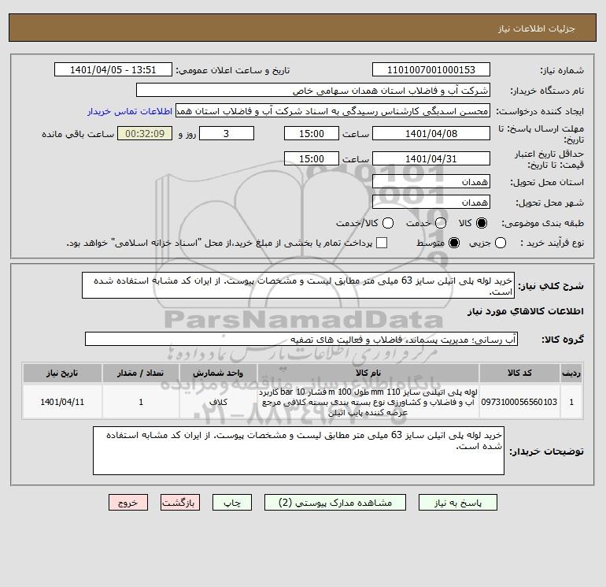Click the quantity cell showing 1
Viewport: 606px width, 587px height.
pos(141,402)
